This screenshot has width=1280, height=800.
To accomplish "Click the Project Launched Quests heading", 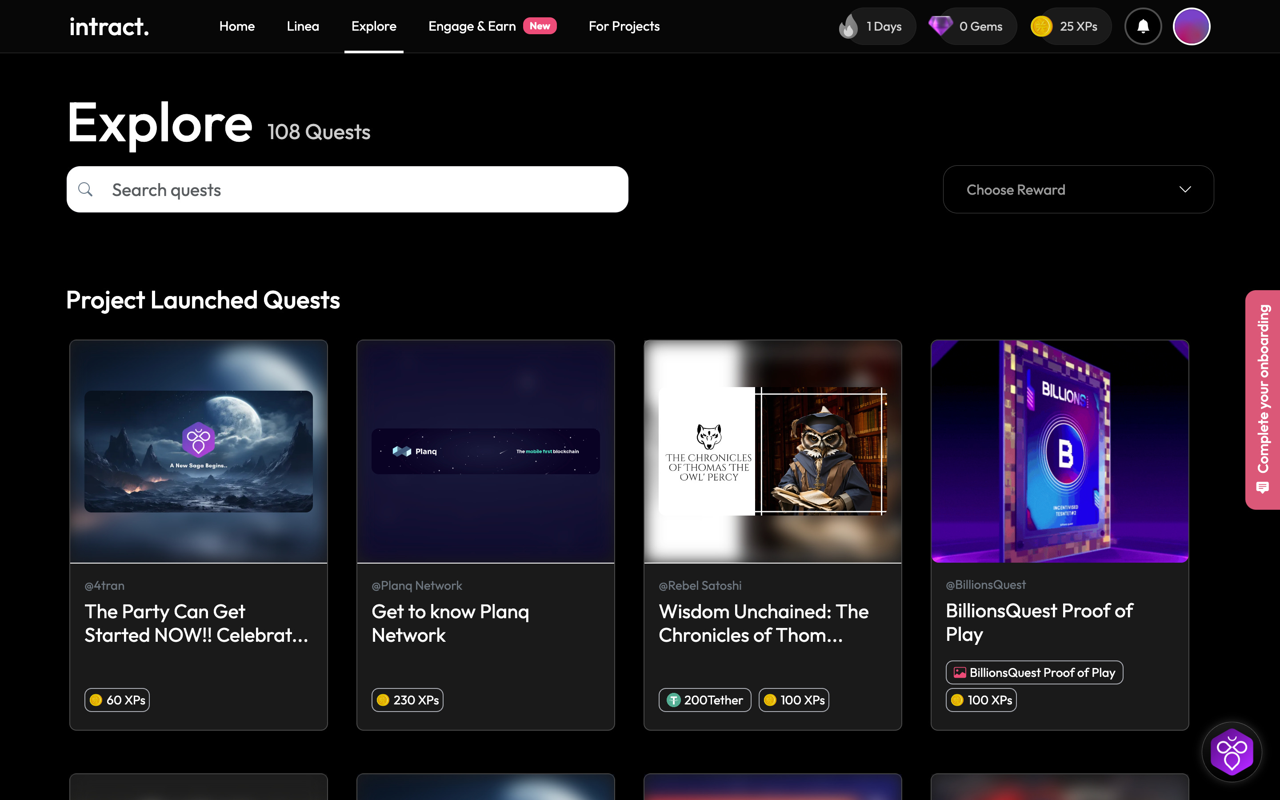I will tap(203, 300).
